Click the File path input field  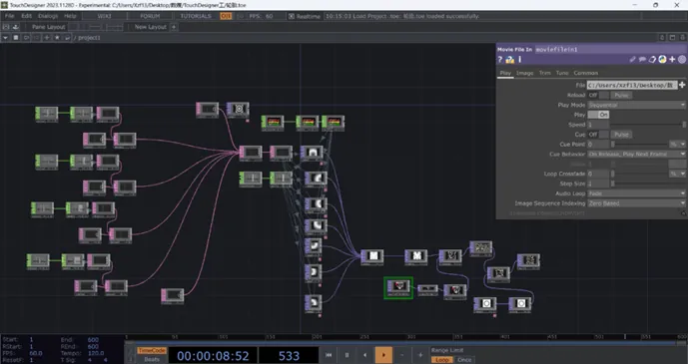632,85
